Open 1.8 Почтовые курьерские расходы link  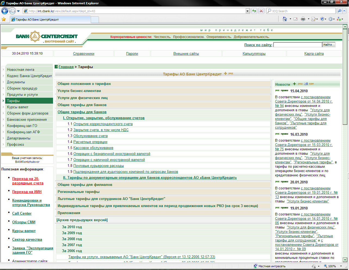pos(99,166)
